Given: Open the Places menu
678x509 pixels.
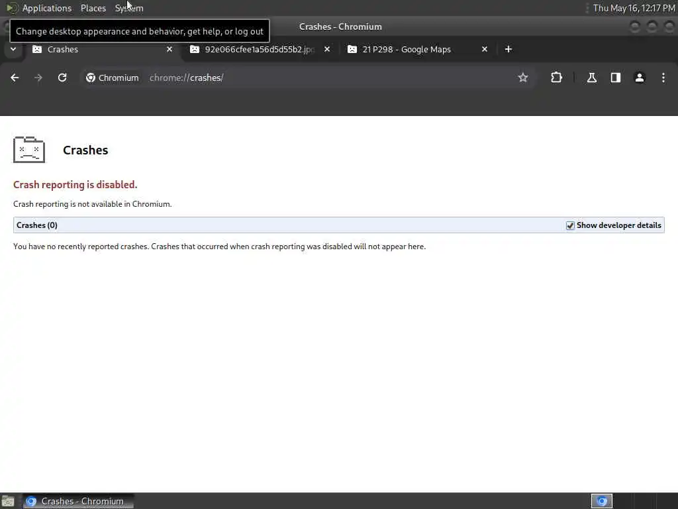Looking at the screenshot, I should tap(93, 8).
